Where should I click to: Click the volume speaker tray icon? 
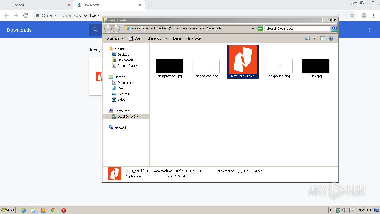[345, 210]
